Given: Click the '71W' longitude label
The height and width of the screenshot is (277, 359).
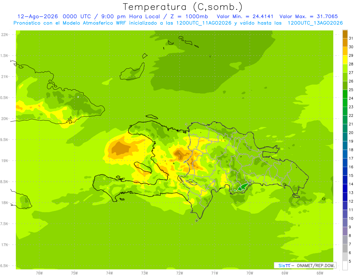Looking at the screenshot, I should pos(215,273).
